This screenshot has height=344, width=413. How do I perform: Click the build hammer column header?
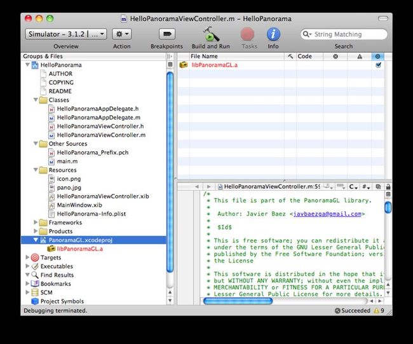(x=290, y=56)
